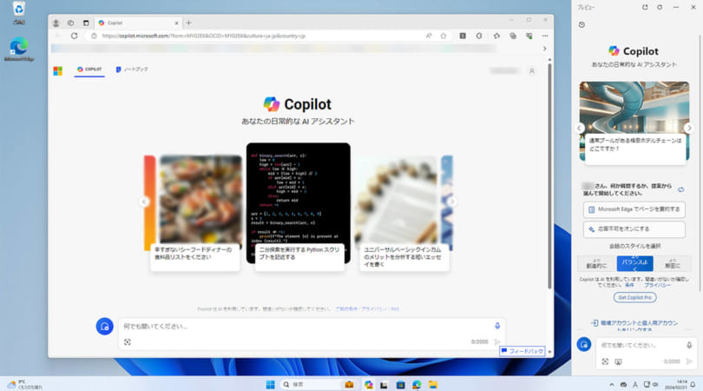Open Copilot from the taskbar icon
Image resolution: width=703 pixels, height=391 pixels.
[369, 385]
